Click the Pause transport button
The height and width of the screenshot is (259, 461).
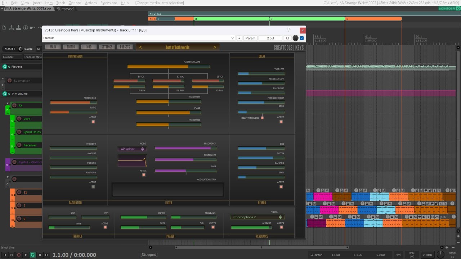(46, 255)
